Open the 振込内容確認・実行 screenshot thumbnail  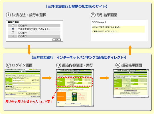[75, 88]
